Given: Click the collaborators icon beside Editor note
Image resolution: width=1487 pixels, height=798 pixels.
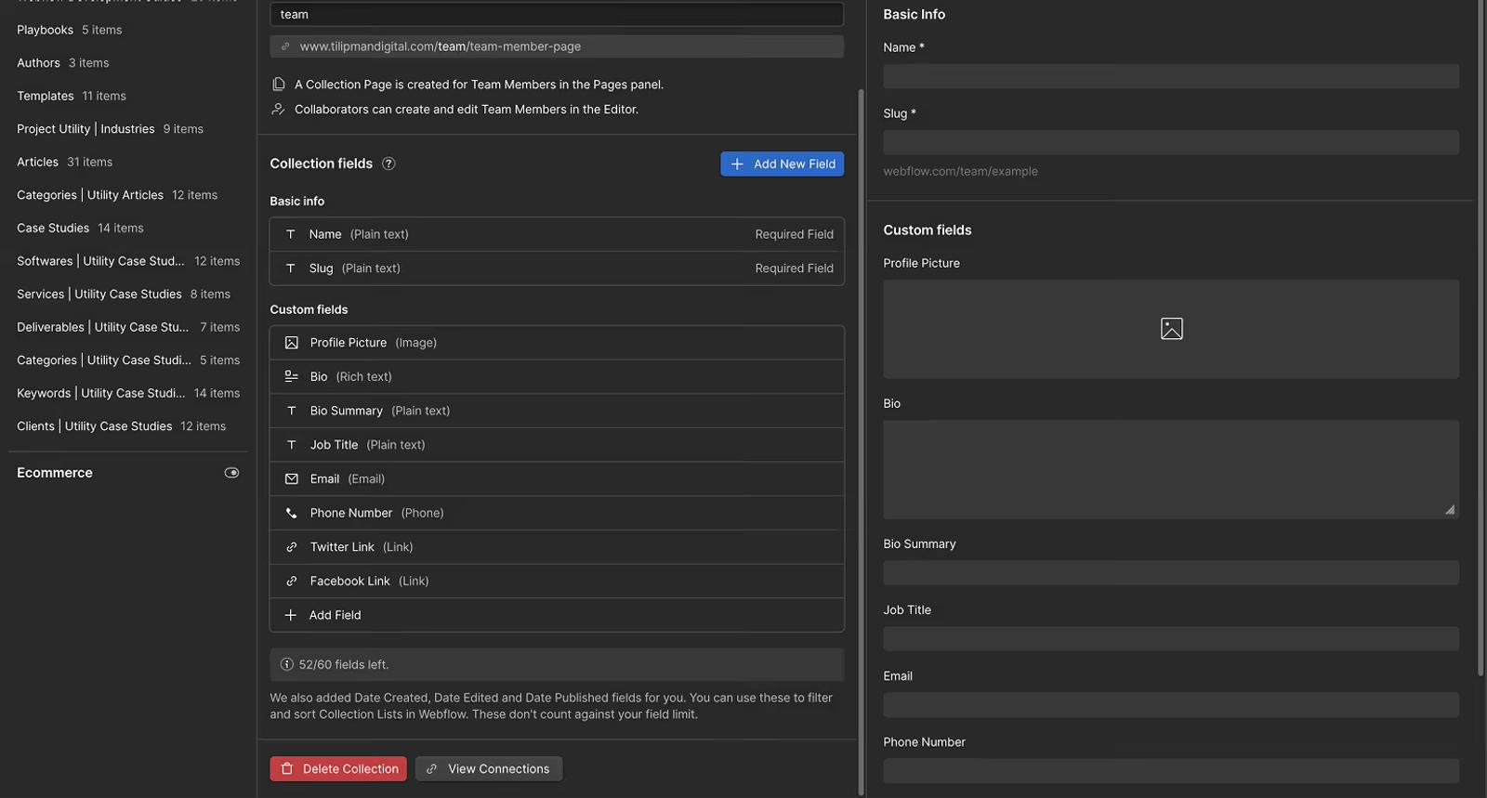Looking at the screenshot, I should pyautogui.click(x=278, y=109).
